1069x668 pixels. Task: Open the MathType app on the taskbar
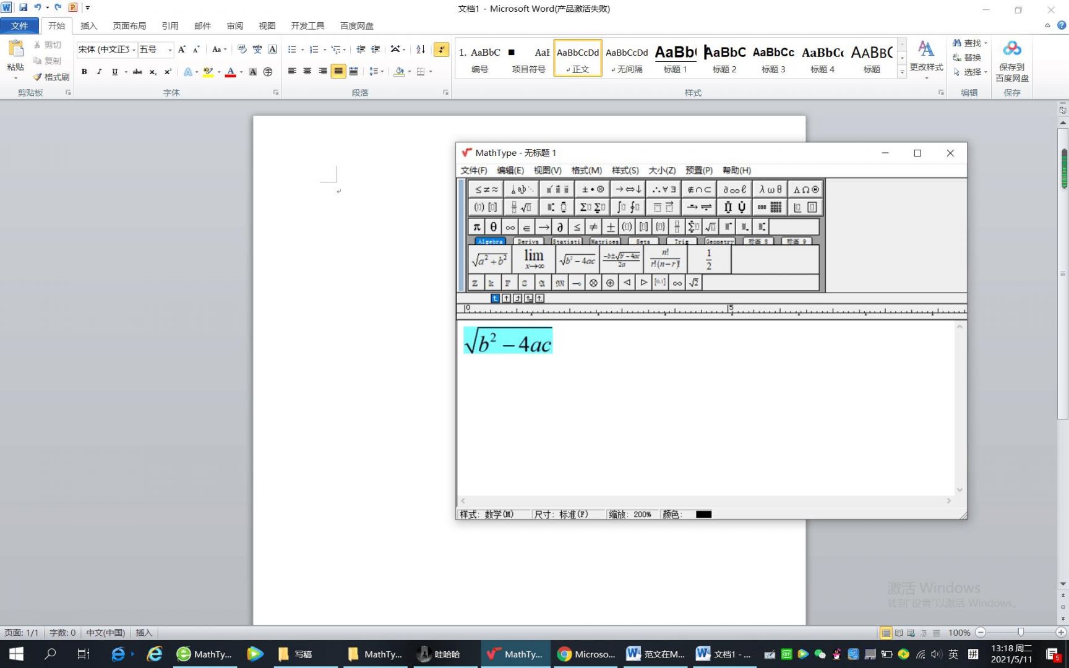pos(515,654)
